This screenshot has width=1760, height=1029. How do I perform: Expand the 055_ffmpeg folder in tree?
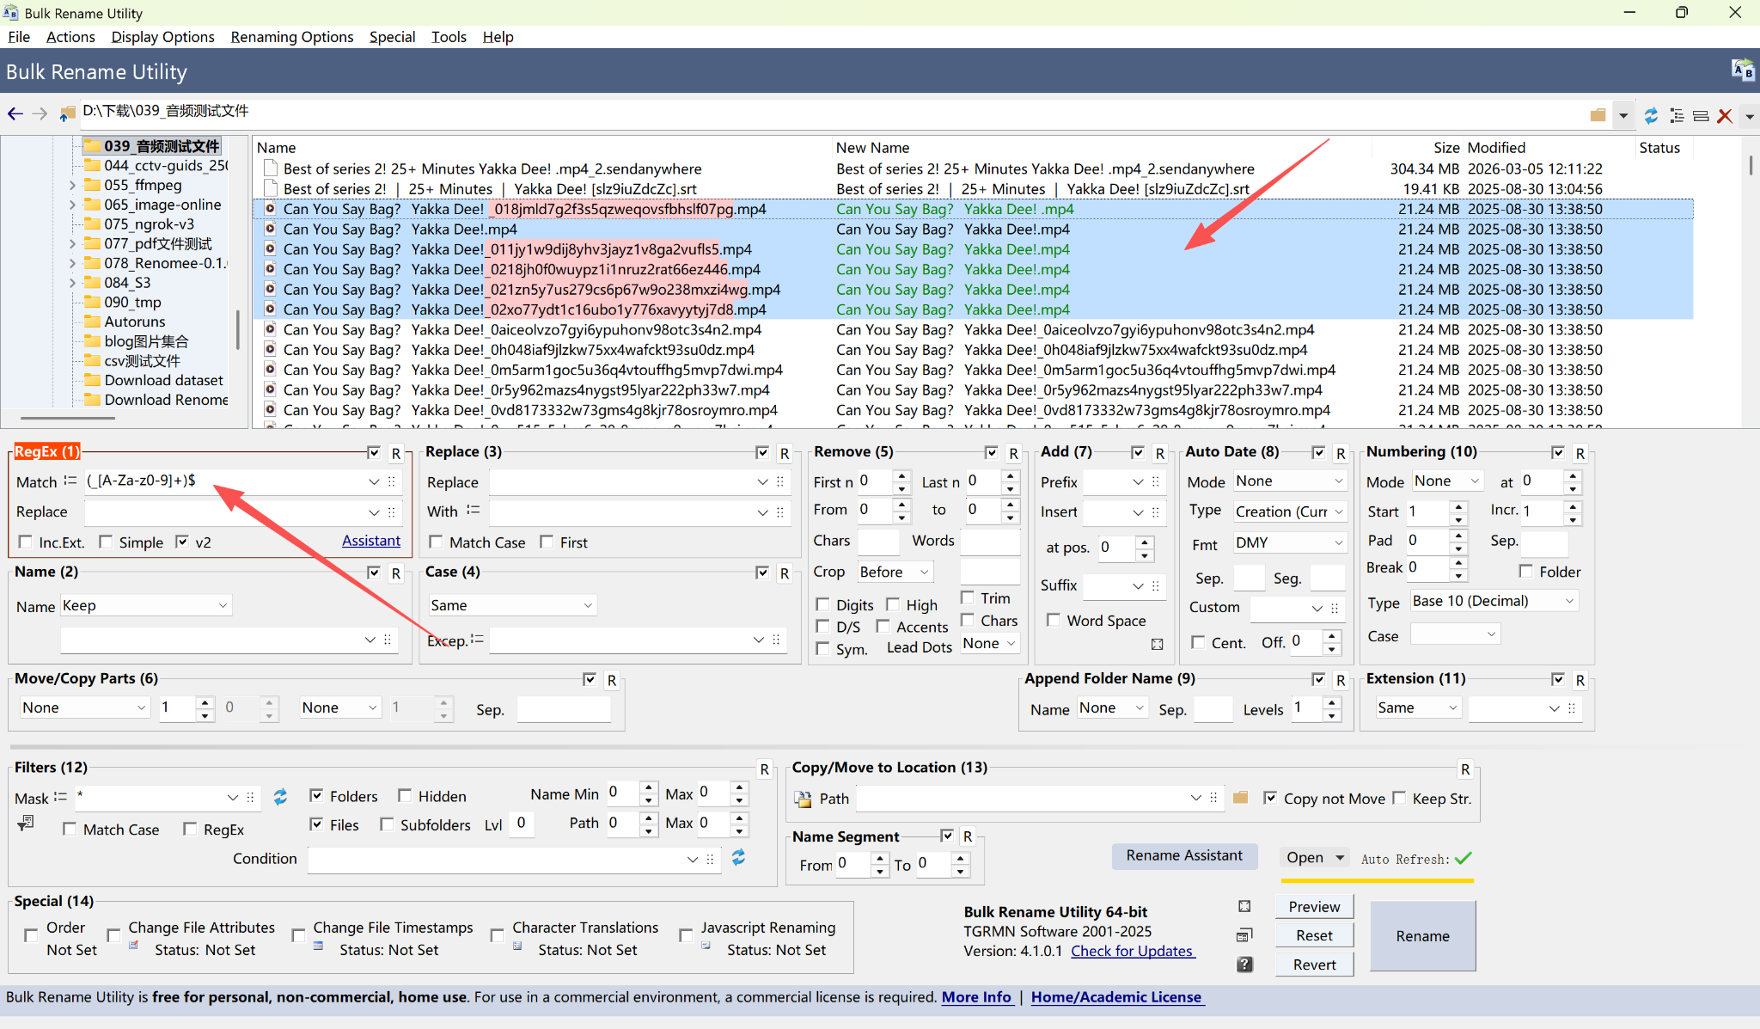[72, 185]
